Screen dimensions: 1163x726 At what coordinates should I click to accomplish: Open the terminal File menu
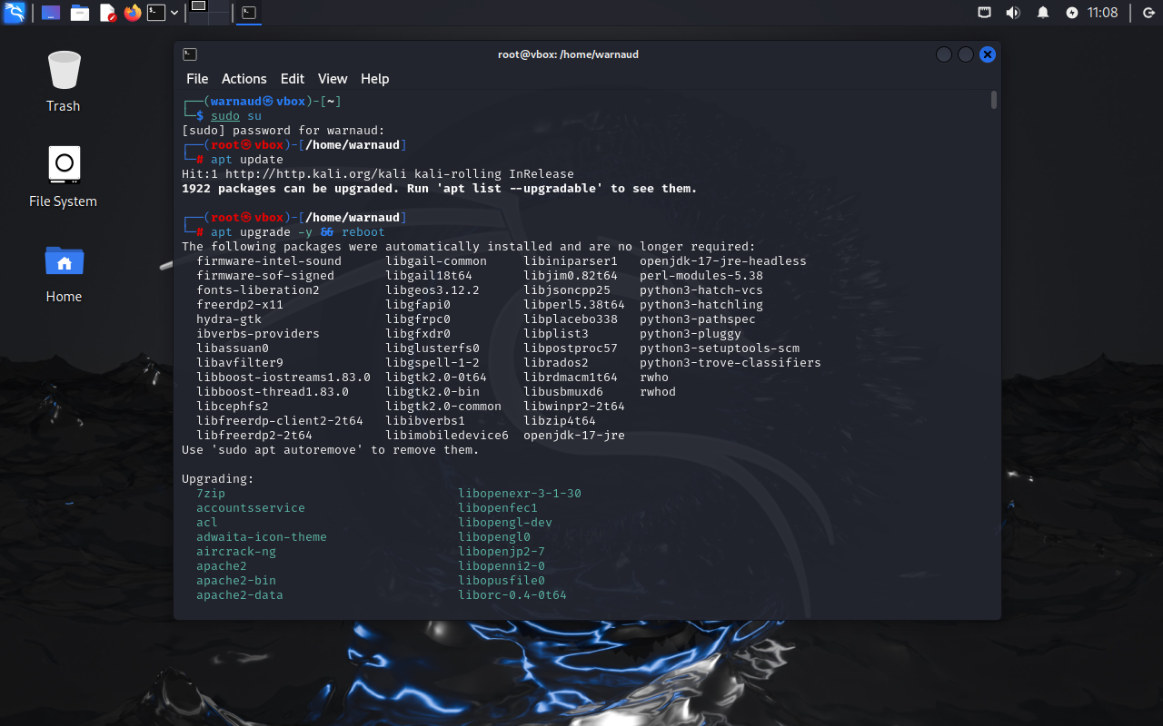pyautogui.click(x=197, y=79)
